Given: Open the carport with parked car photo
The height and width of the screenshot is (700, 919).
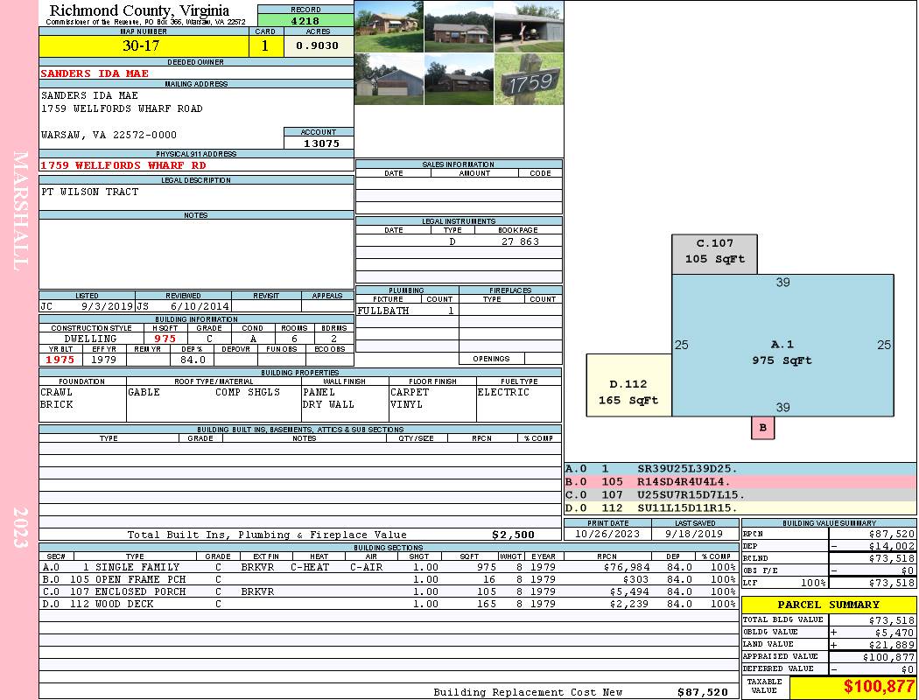Looking at the screenshot, I should [x=528, y=27].
